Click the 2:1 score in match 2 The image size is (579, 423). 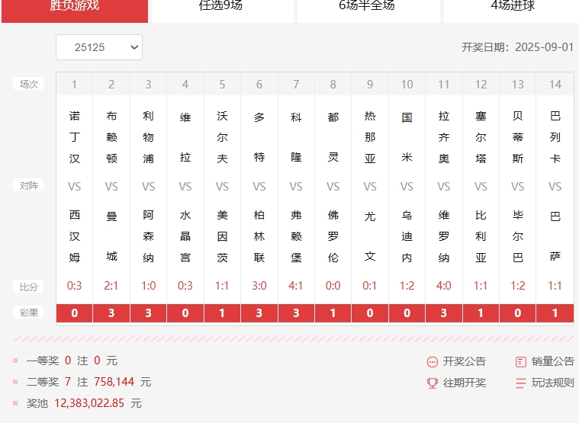(111, 287)
